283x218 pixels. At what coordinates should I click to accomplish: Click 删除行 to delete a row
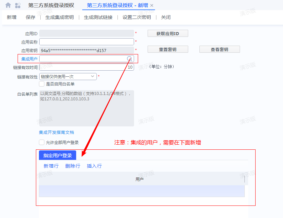(x=72, y=166)
